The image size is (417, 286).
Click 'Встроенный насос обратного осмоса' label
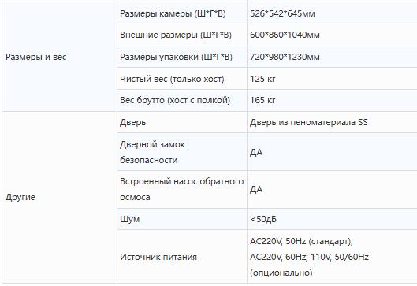pos(181,189)
